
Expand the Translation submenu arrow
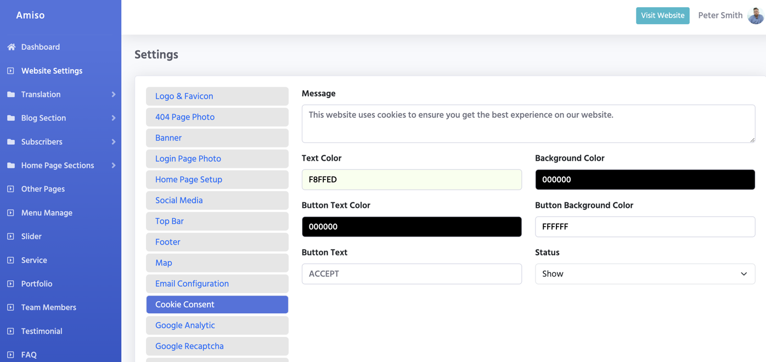pyautogui.click(x=114, y=94)
